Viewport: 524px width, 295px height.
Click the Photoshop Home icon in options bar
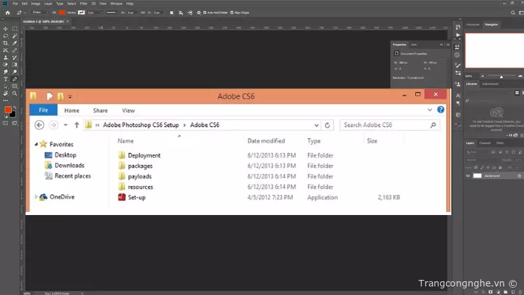coord(6,12)
